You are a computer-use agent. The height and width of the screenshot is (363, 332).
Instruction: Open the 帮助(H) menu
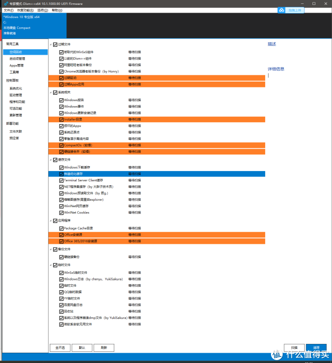[x=57, y=10]
